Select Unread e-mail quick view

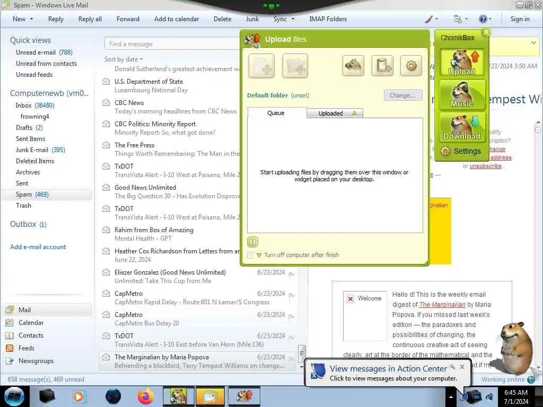(44, 52)
